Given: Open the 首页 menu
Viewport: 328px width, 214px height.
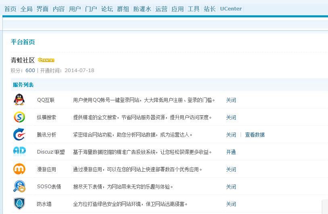Looking at the screenshot, I should (10, 9).
